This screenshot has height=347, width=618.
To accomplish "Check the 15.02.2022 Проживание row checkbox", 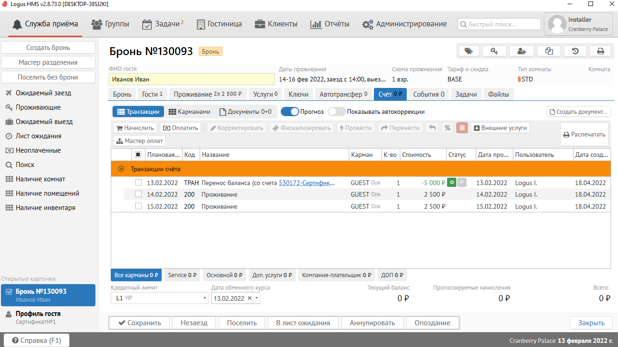I will coord(138,206).
